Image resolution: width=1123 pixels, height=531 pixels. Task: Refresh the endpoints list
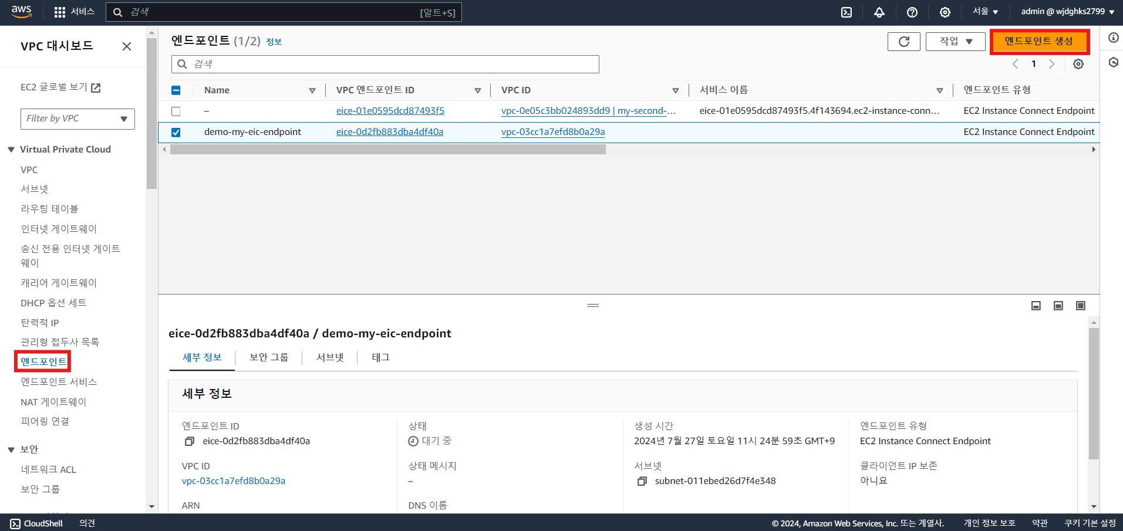(x=904, y=41)
